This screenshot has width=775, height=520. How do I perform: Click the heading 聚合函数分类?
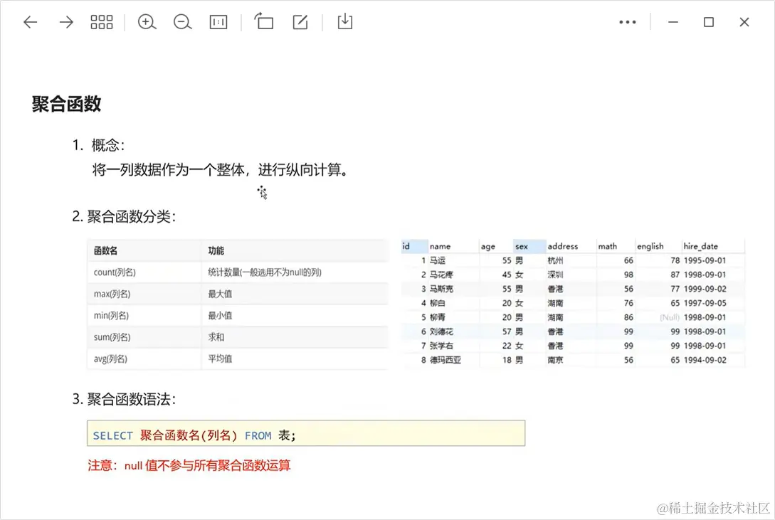(129, 216)
